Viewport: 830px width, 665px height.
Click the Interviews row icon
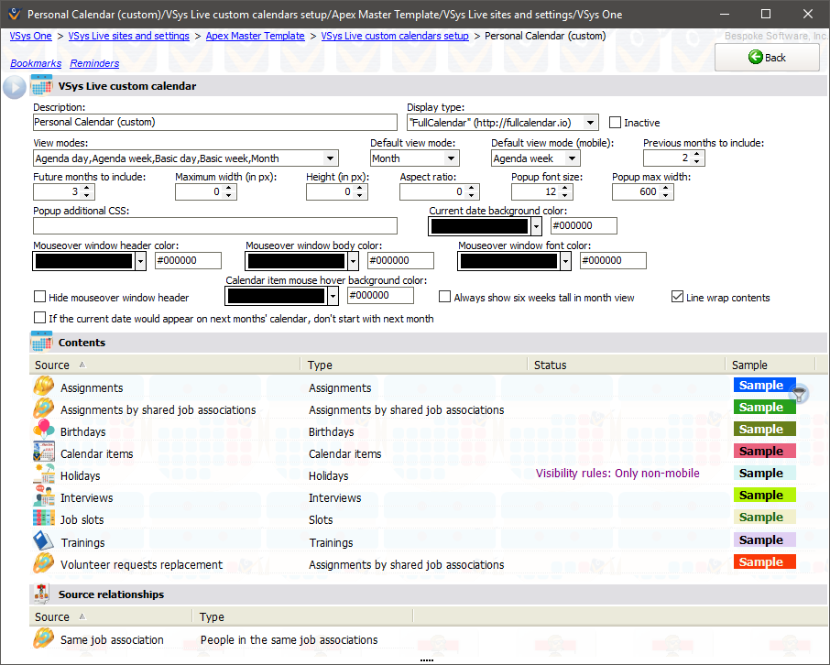point(43,496)
